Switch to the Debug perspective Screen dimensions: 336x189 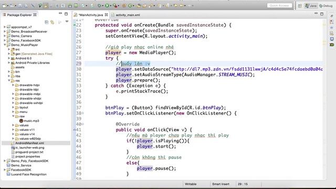325,6
